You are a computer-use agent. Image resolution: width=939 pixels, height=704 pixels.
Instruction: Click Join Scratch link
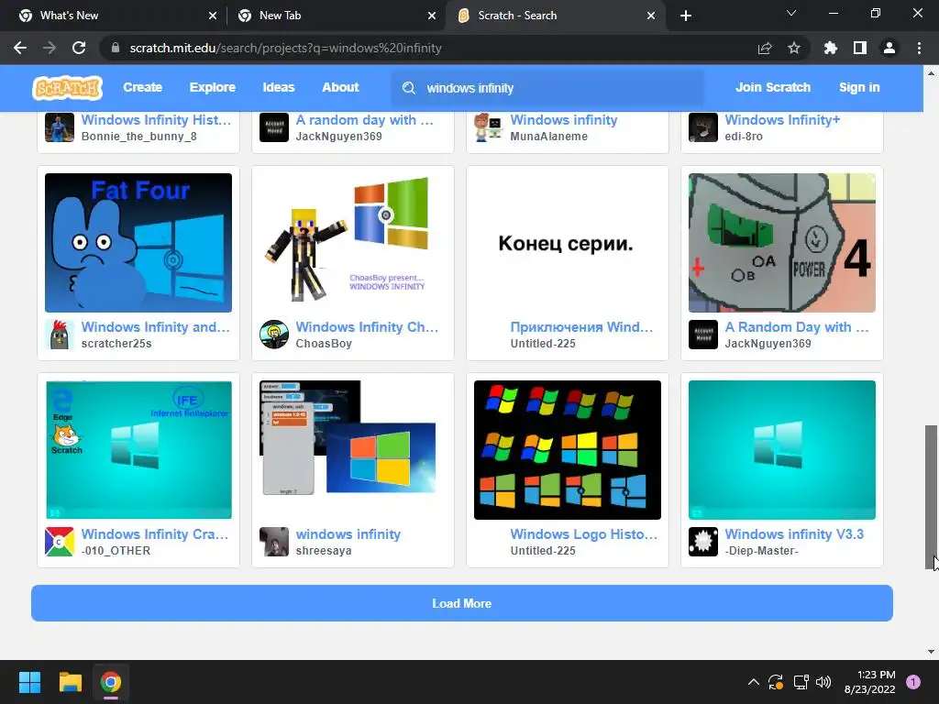coord(772,87)
